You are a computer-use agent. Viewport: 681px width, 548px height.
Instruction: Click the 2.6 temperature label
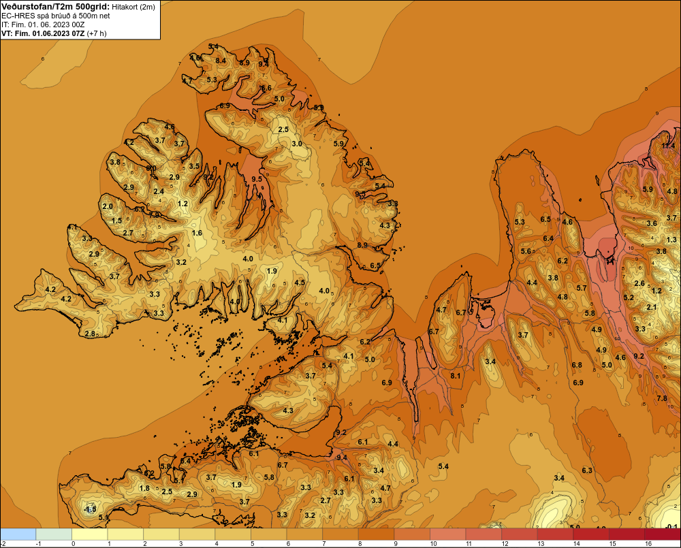(639, 284)
